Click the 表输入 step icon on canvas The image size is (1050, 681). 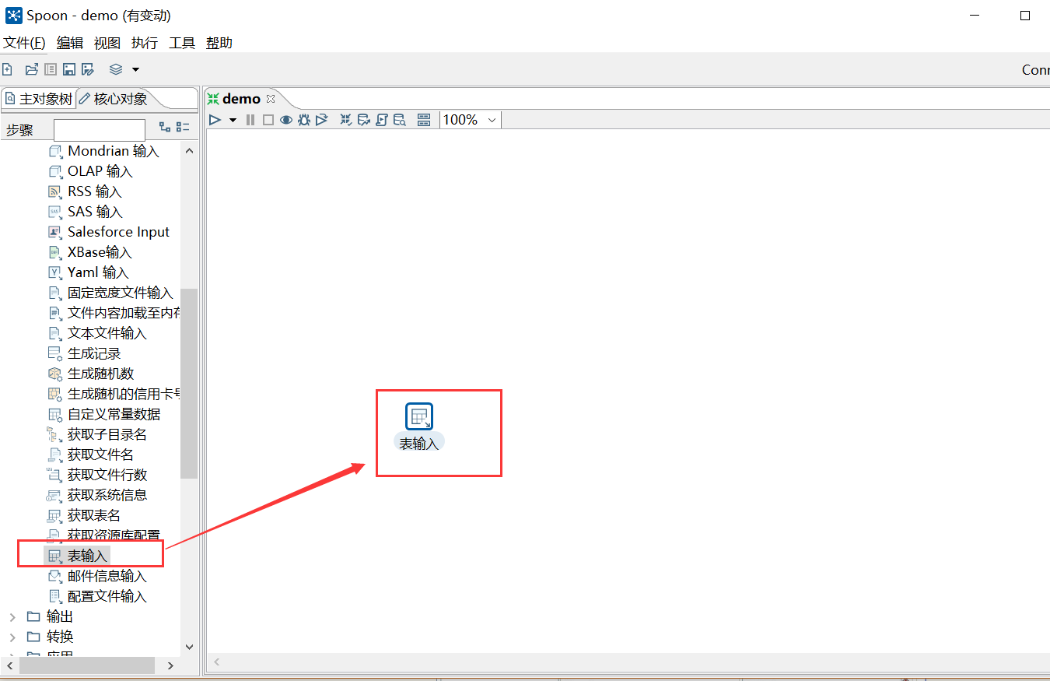419,416
